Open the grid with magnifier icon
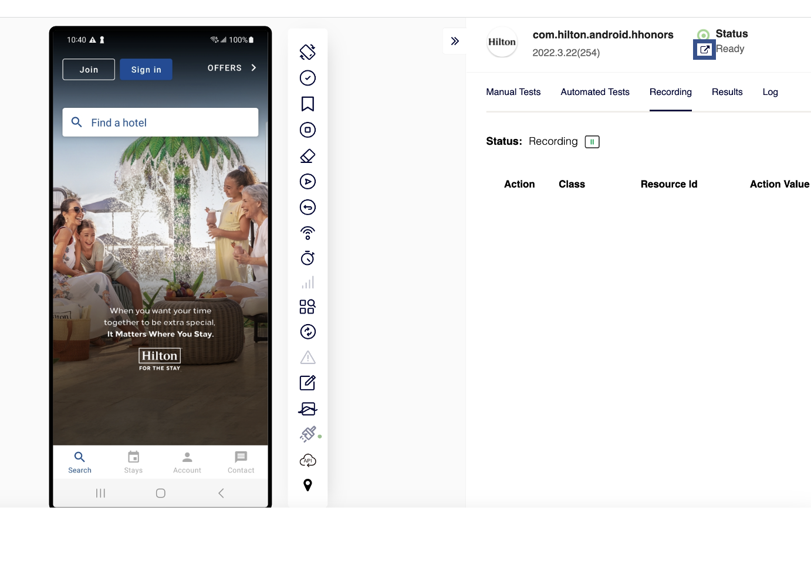 click(x=307, y=307)
